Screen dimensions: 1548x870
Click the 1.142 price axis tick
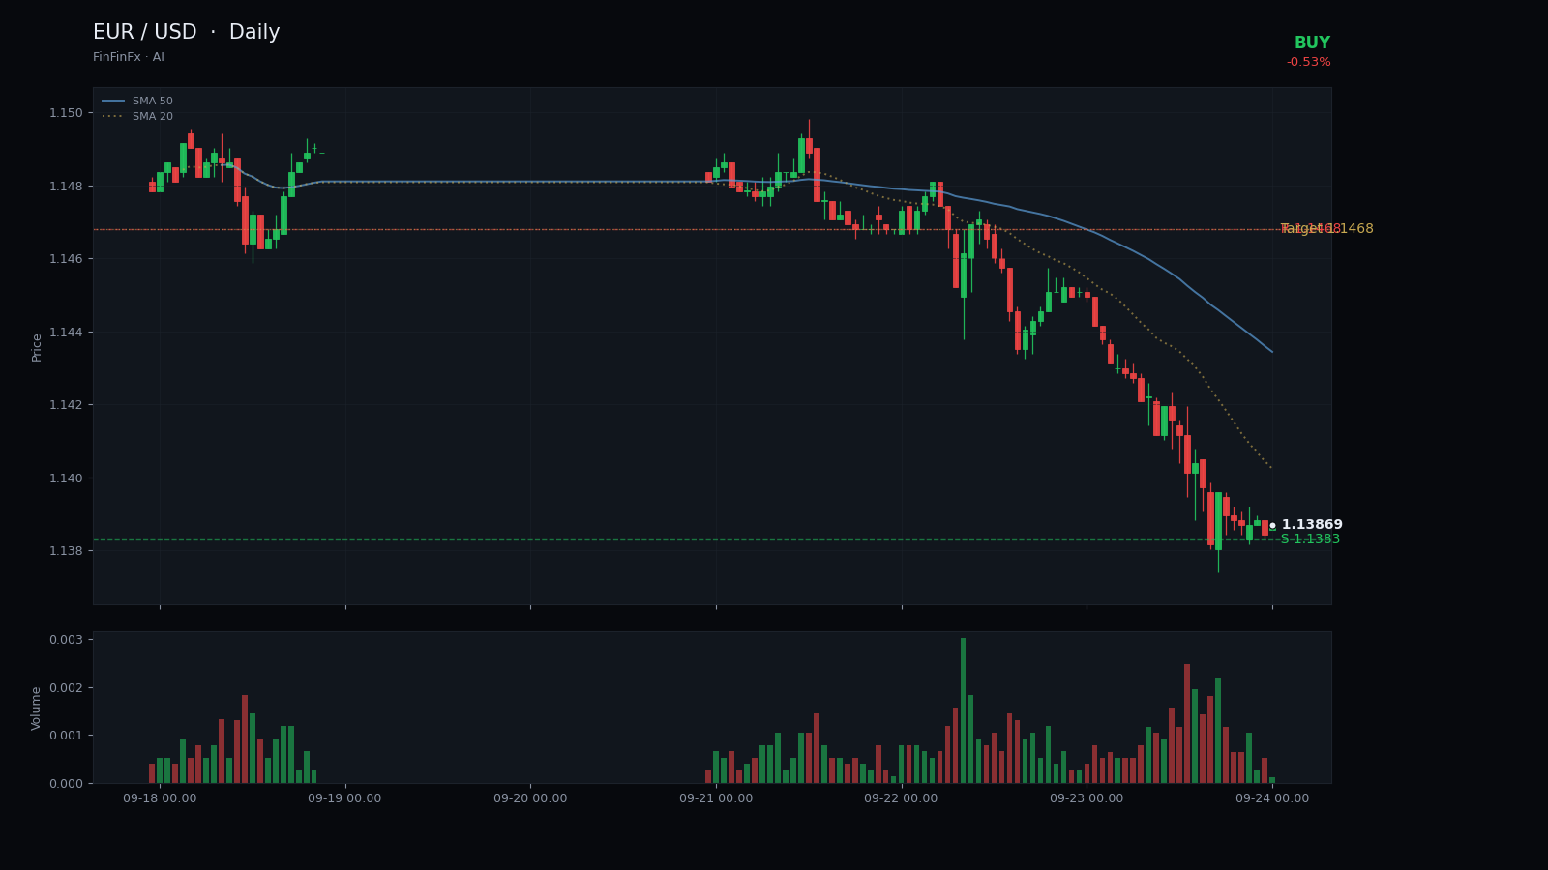66,405
